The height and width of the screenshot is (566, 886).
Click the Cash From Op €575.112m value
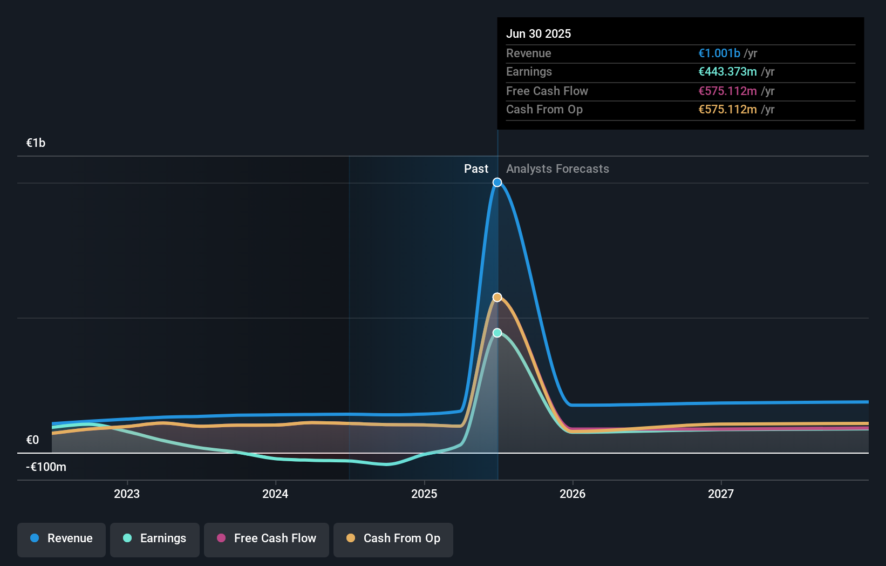(727, 109)
